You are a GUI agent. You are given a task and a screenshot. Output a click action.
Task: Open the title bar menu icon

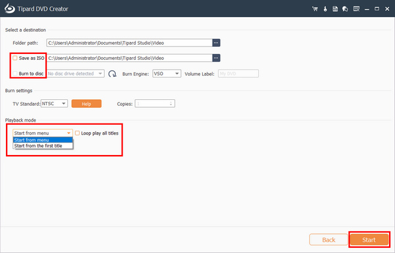tap(356, 9)
